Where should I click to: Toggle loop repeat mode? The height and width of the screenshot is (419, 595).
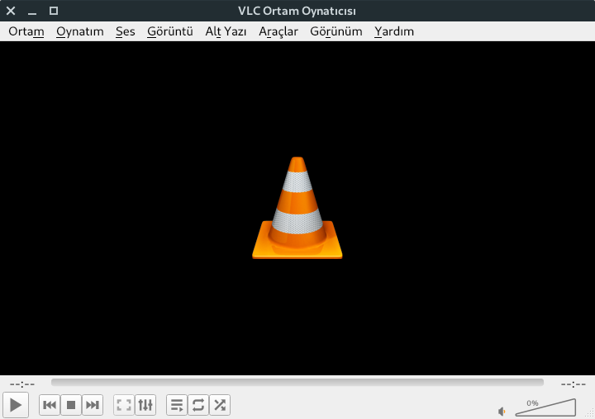(198, 405)
